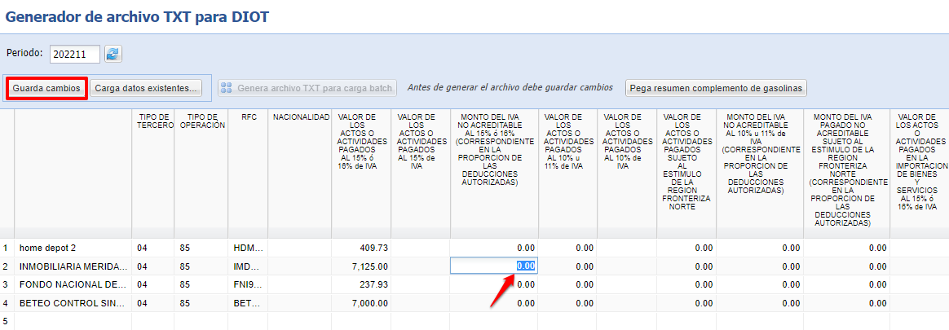This screenshot has height=330, width=949.
Task: Click the cell with value 237.93
Action: coord(361,284)
